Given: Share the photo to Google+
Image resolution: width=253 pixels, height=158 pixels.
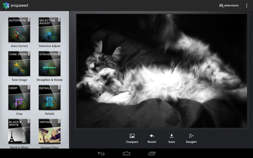Looking at the screenshot, I should [191, 138].
